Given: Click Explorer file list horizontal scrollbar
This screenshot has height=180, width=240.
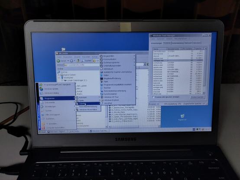Looking at the screenshot, I should coord(134,126).
